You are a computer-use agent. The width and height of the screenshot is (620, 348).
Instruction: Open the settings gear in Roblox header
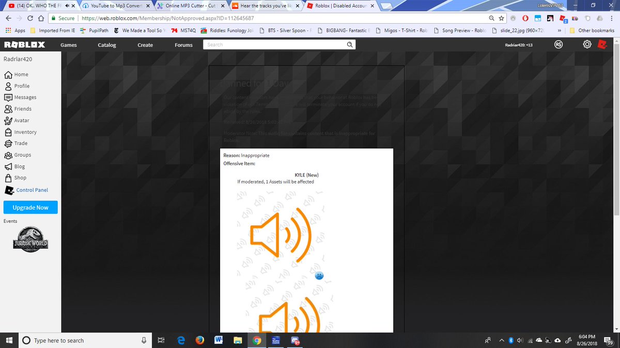pos(587,45)
